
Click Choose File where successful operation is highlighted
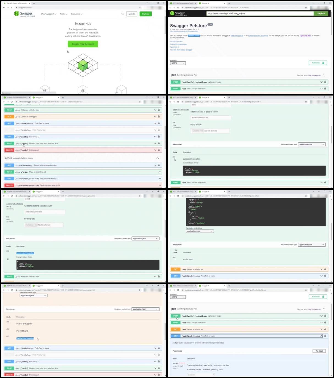click(31, 225)
